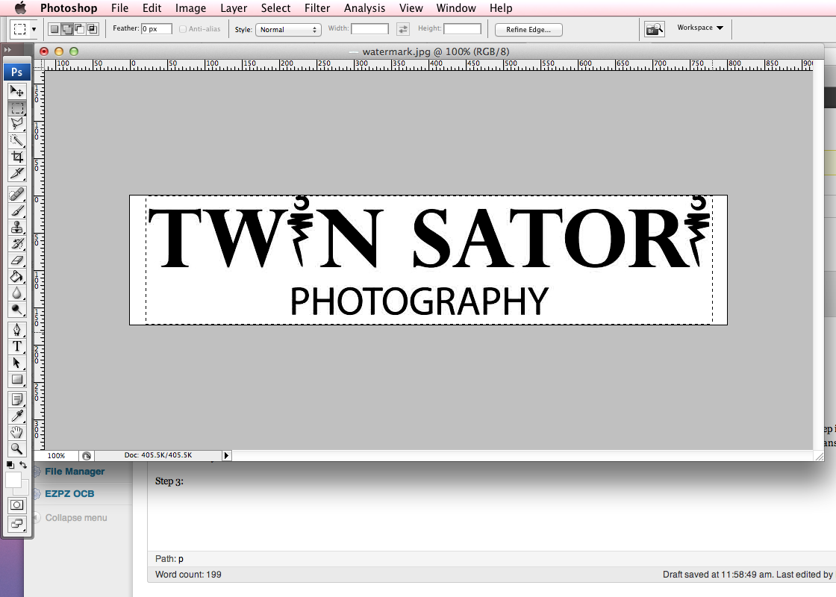Select the Rectangular Marquee tool in toolbox

(17, 107)
